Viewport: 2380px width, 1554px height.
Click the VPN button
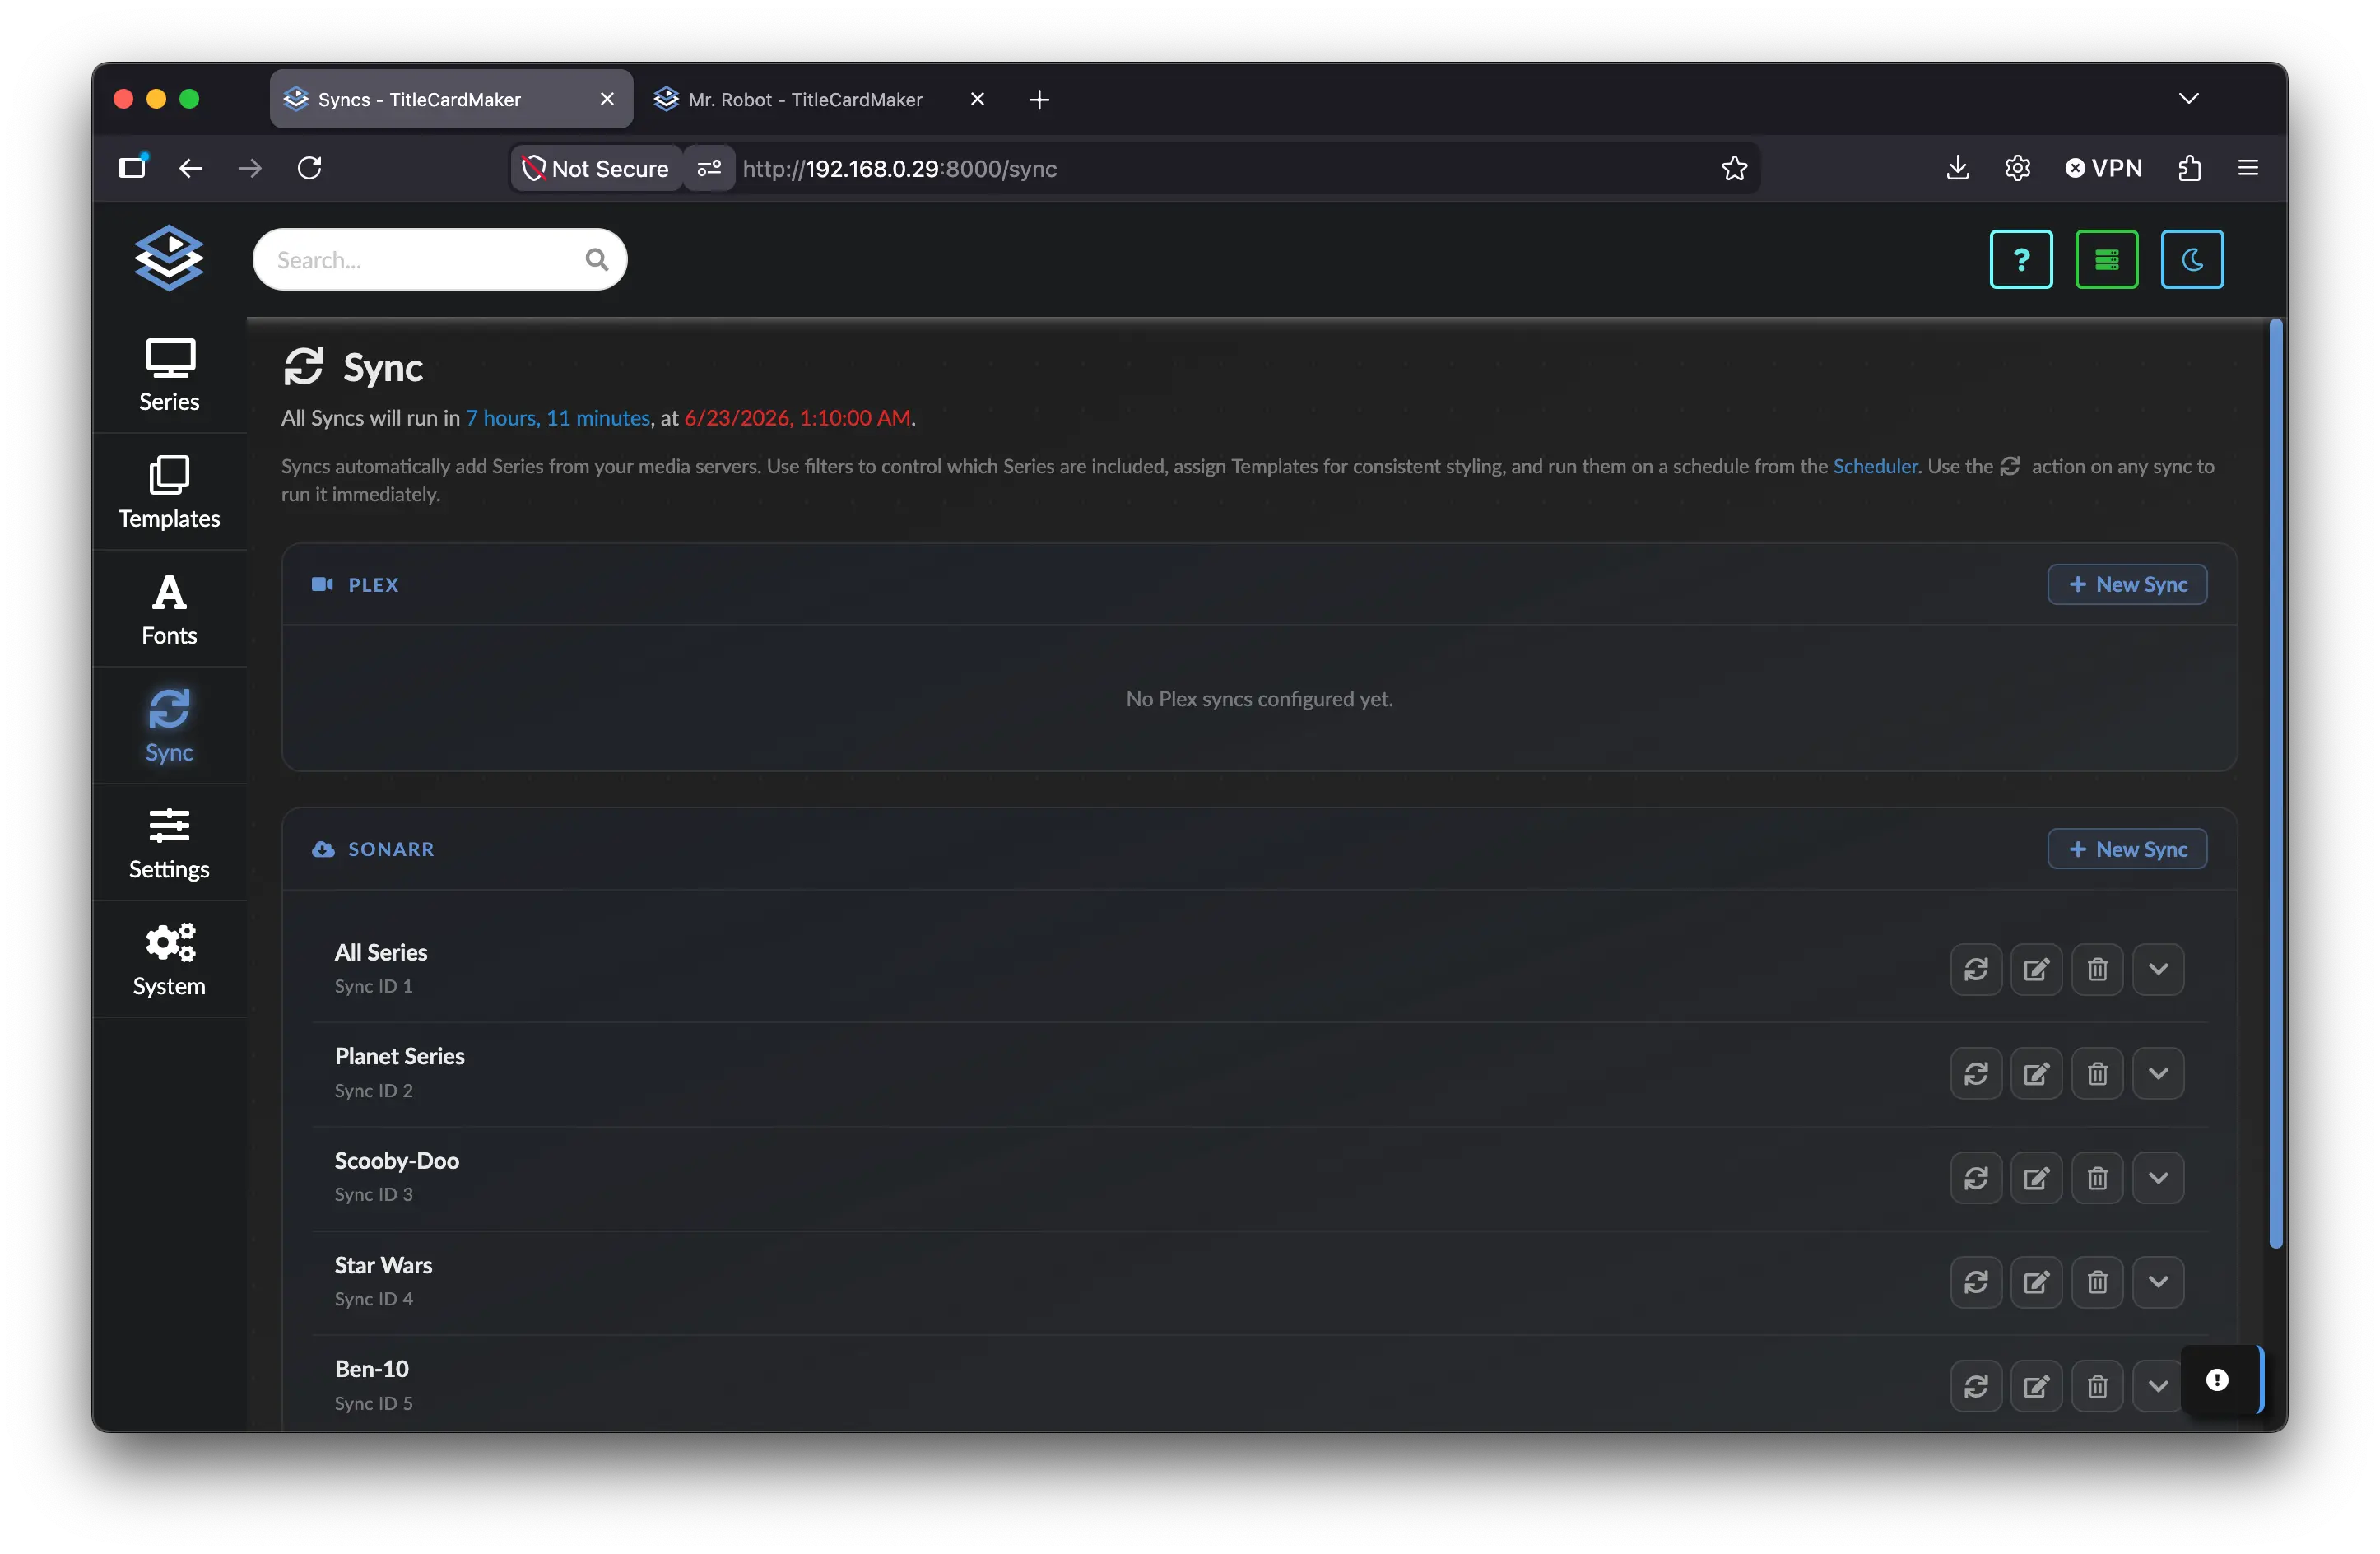(x=2104, y=168)
